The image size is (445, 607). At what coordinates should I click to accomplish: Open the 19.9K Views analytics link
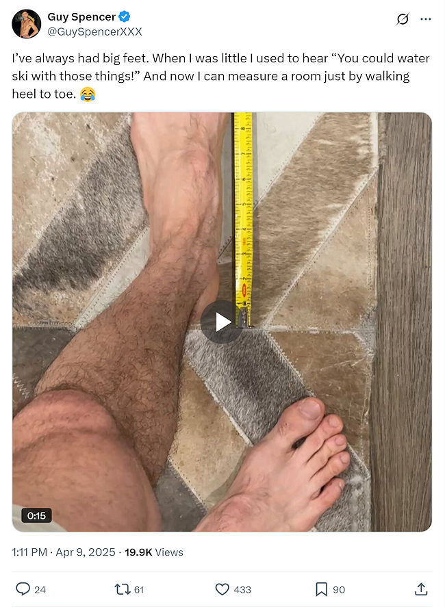[154, 552]
